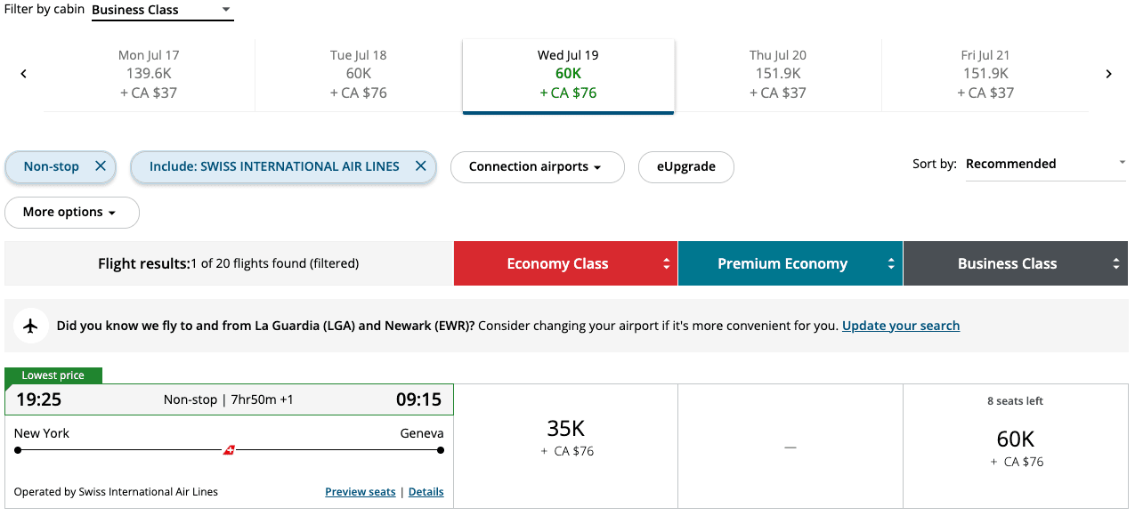The height and width of the screenshot is (516, 1135).
Task: Click the Preview seats link
Action: (x=360, y=492)
